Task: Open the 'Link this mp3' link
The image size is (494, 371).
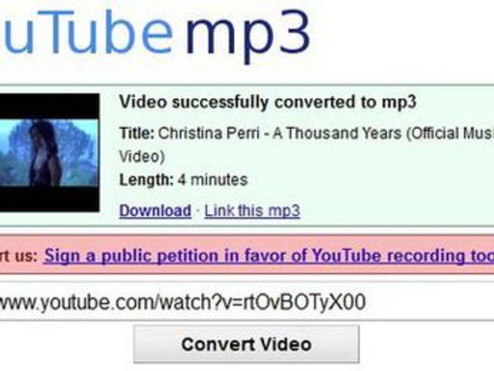Action: (252, 211)
